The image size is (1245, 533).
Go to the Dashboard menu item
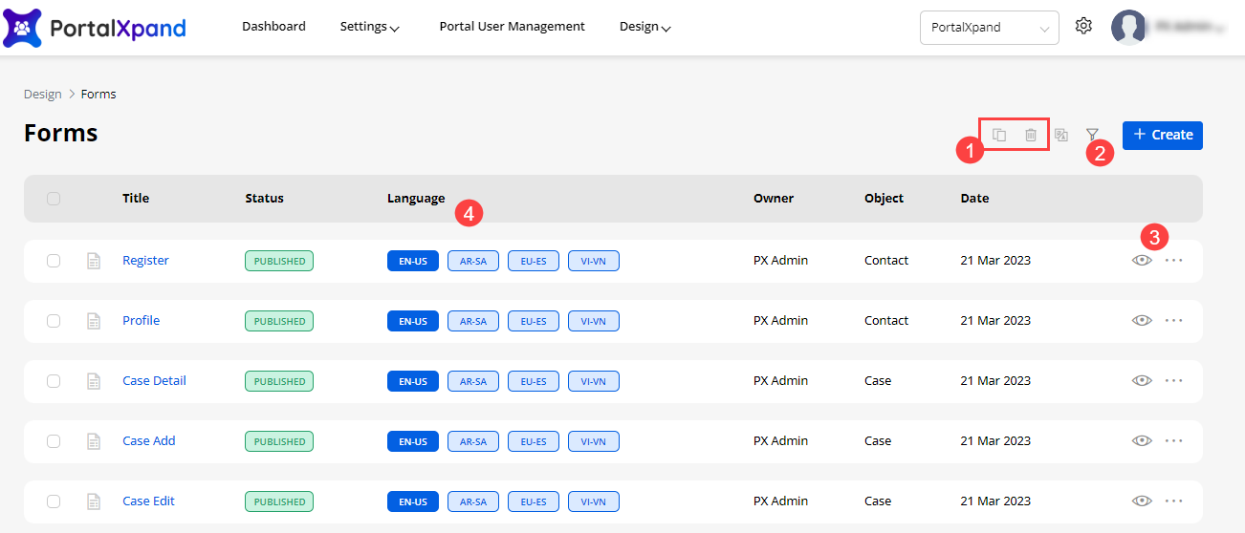pyautogui.click(x=273, y=27)
